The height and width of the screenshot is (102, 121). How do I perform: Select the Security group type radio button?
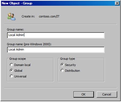(x=62, y=65)
